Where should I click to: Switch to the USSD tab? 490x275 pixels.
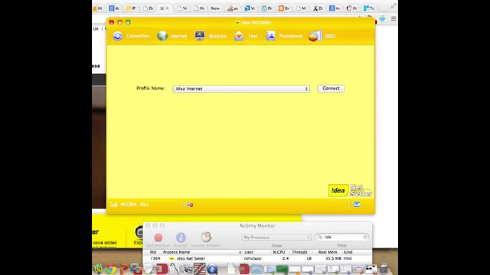pyautogui.click(x=322, y=36)
